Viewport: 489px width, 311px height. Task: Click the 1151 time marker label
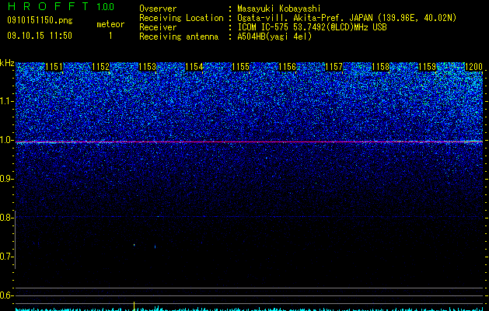[x=54, y=67]
